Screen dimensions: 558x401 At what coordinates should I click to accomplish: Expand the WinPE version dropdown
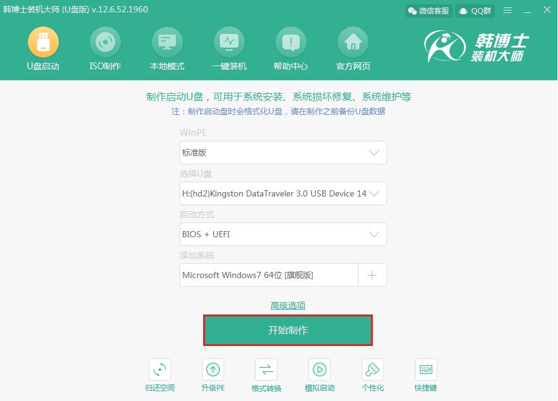tap(373, 153)
